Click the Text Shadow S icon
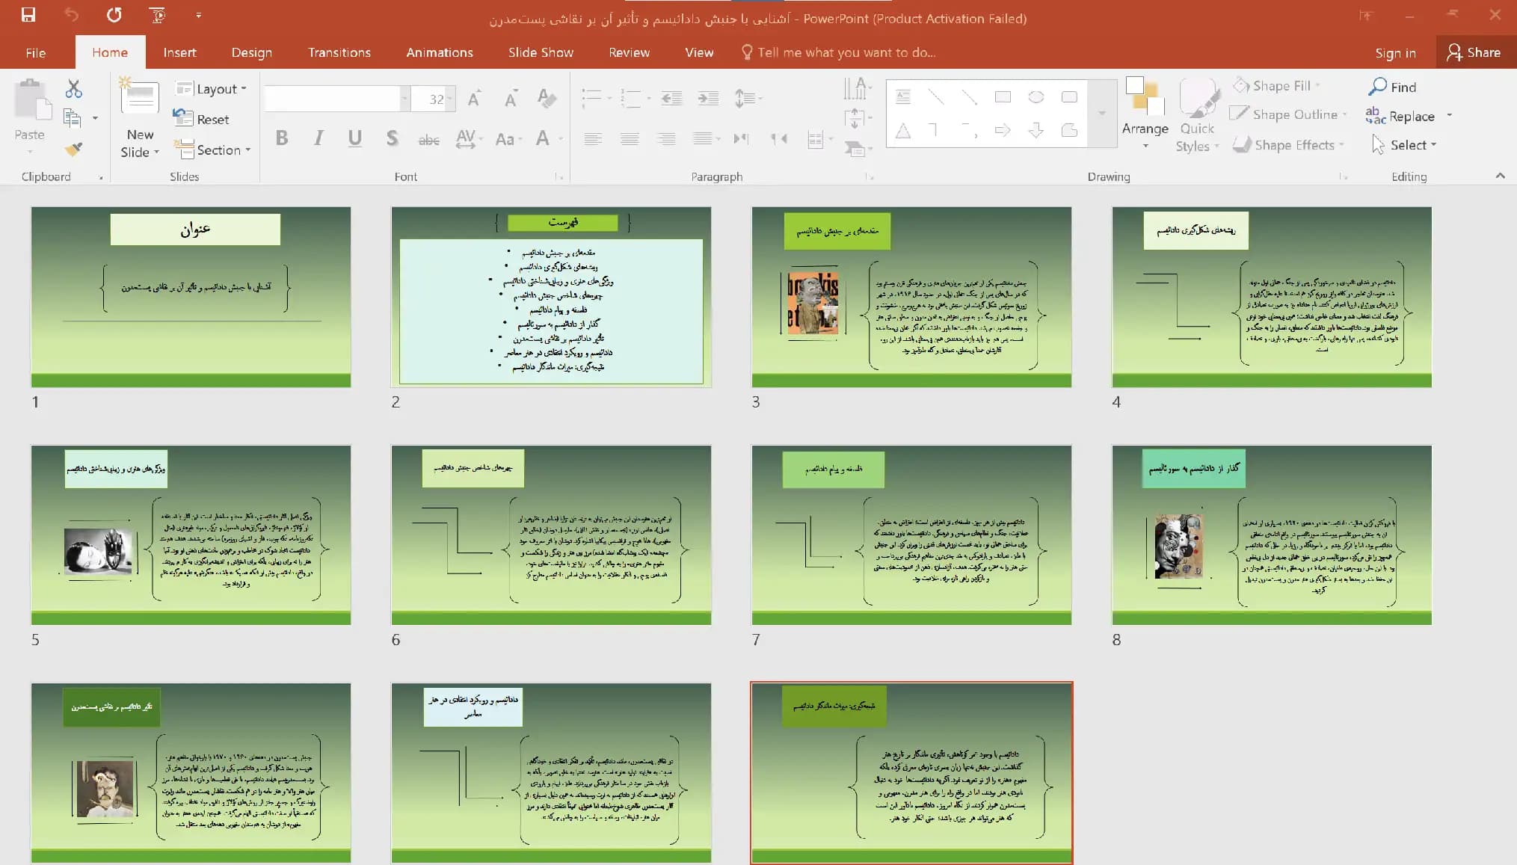Viewport: 1517px width, 865px height. pos(391,138)
